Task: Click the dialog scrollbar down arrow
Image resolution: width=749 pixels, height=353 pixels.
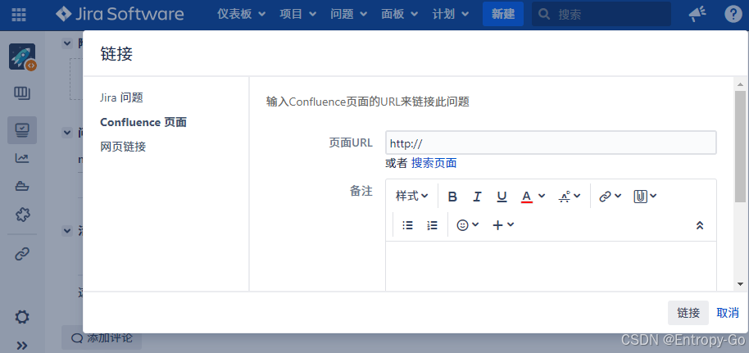Action: coord(741,283)
